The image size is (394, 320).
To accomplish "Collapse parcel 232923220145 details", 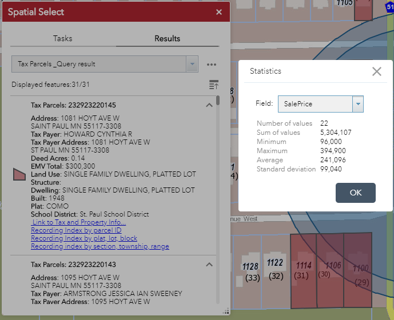I will 209,105.
